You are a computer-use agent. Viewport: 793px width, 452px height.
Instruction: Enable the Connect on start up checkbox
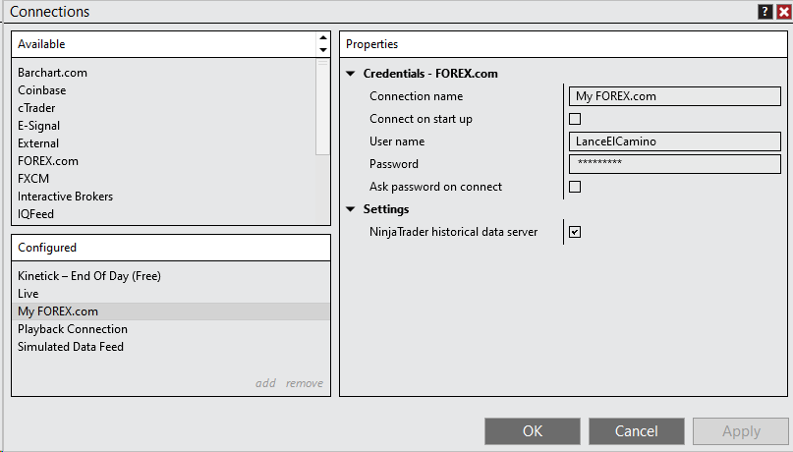tap(575, 119)
